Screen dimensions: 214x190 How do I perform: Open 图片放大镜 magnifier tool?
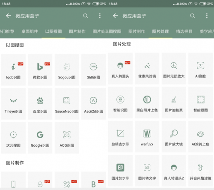(x=174, y=136)
